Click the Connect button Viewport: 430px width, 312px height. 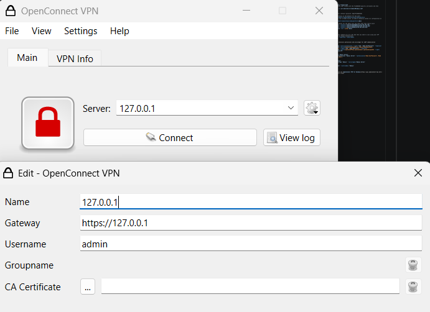(x=170, y=137)
